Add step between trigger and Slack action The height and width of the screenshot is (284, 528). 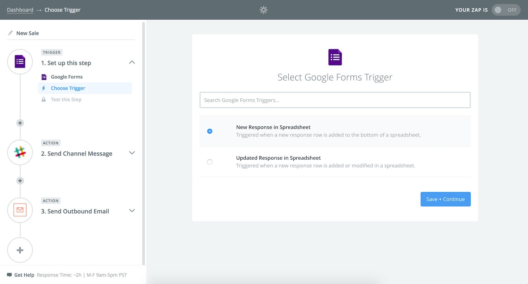(20, 123)
